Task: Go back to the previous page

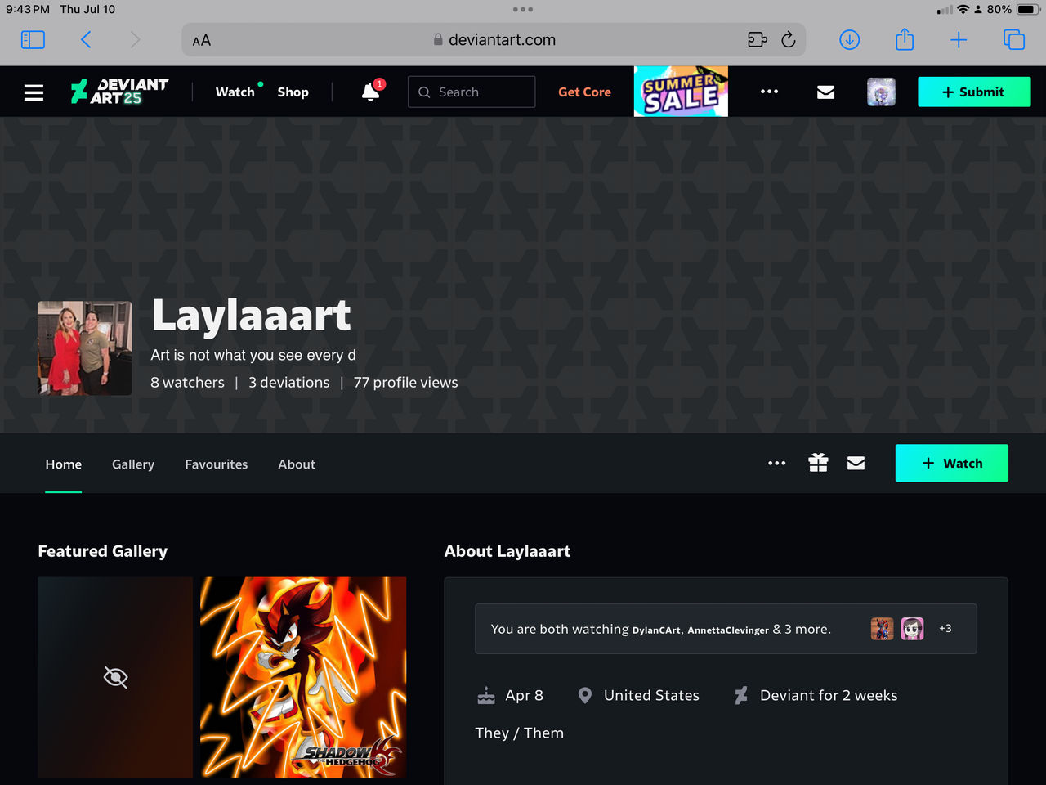Action: coord(86,39)
